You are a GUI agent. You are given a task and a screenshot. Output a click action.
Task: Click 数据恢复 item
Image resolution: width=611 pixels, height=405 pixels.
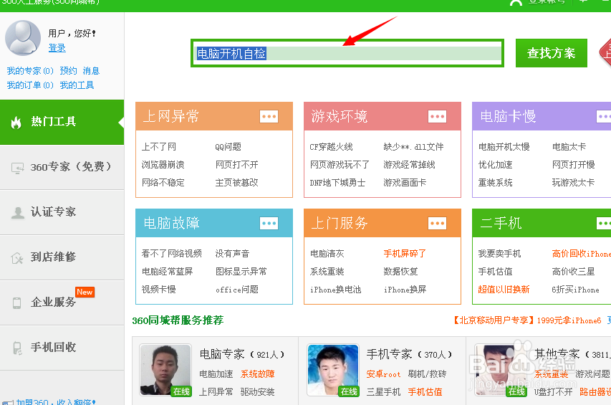400,272
